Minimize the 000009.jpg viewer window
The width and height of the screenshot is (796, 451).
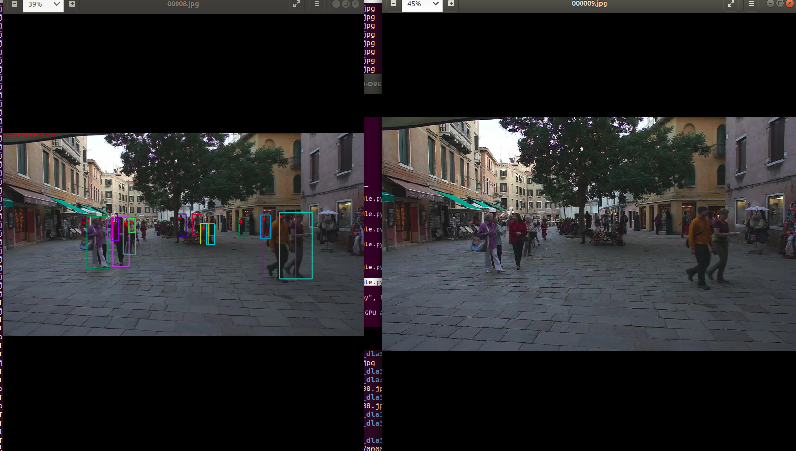point(771,3)
